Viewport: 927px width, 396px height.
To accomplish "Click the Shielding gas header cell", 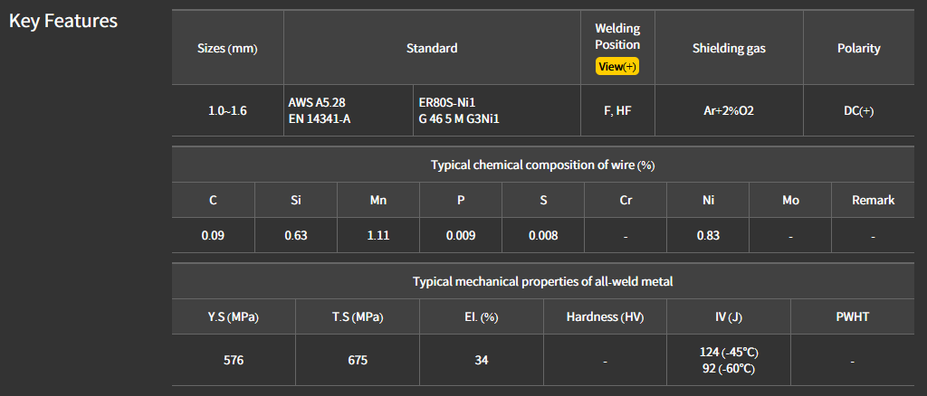I will click(x=729, y=49).
